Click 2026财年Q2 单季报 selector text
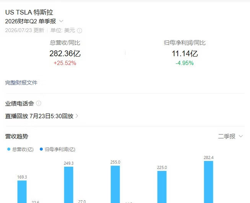Image resolution: width=250 pixels, height=203 pixels. tap(31, 21)
